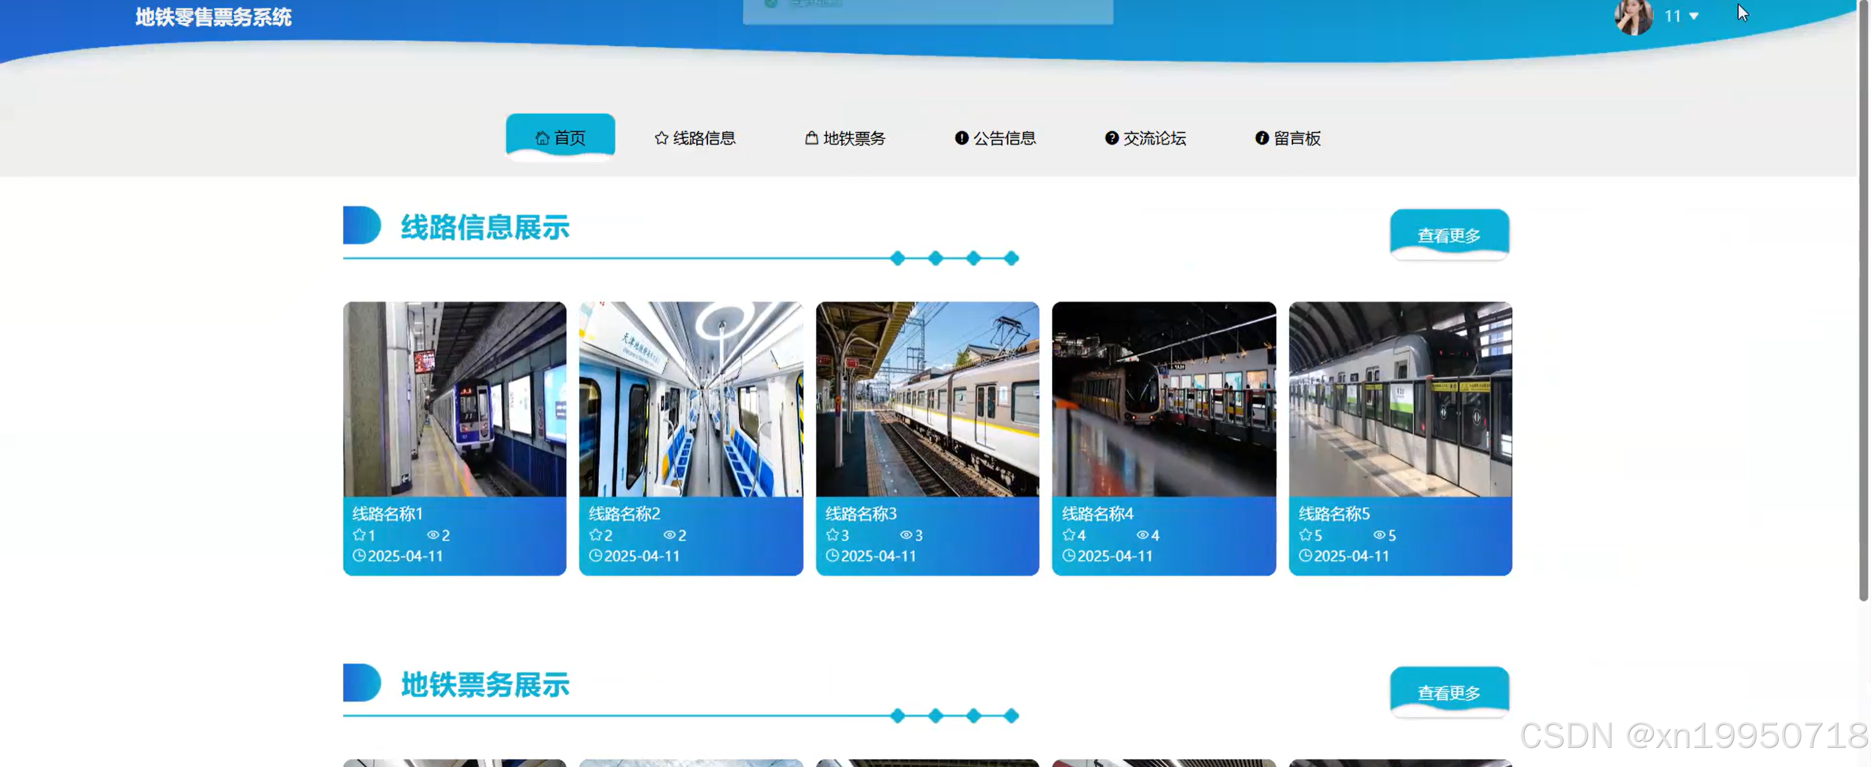Image resolution: width=1871 pixels, height=767 pixels.
Task: Click the exclamation icon beside 公告信息
Action: (961, 138)
